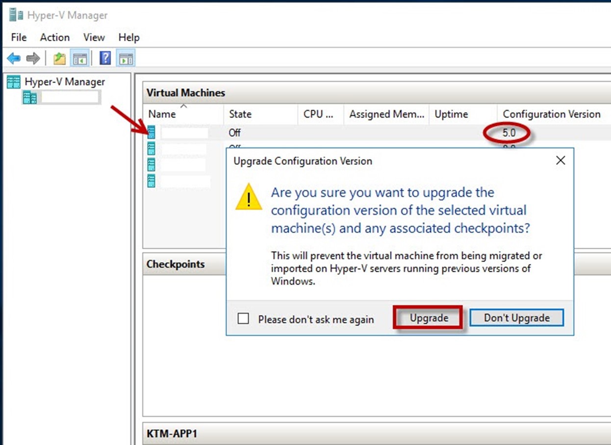Viewport: 611px width, 445px height.
Task: Select the server node under Hyper-V Manager
Action: 61,98
